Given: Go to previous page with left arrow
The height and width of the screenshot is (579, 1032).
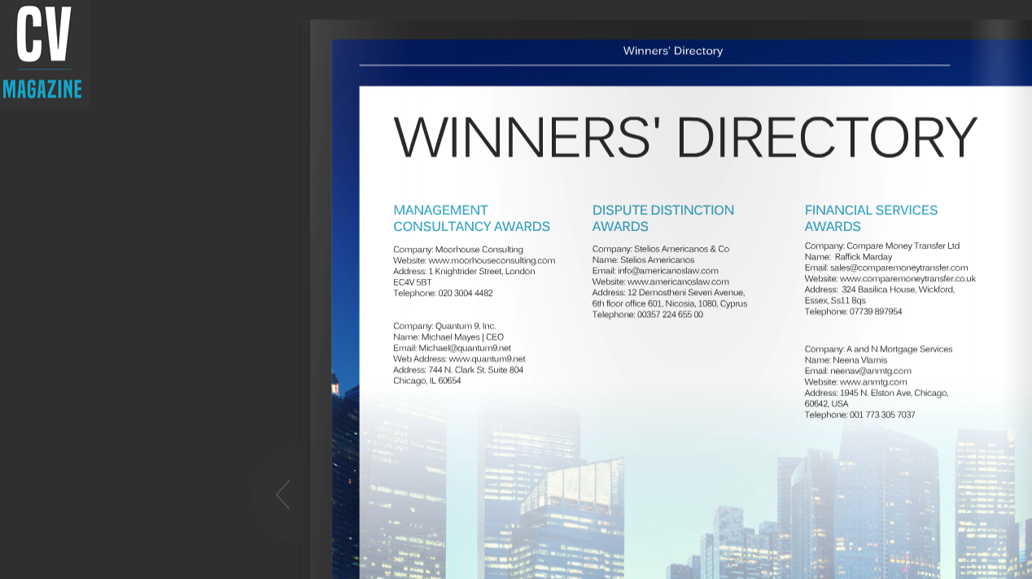Looking at the screenshot, I should [x=283, y=494].
